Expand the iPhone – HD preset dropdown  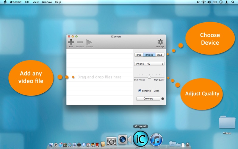click(149, 64)
